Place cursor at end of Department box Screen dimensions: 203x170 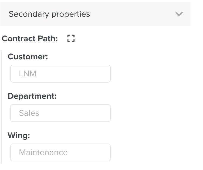tap(107, 113)
